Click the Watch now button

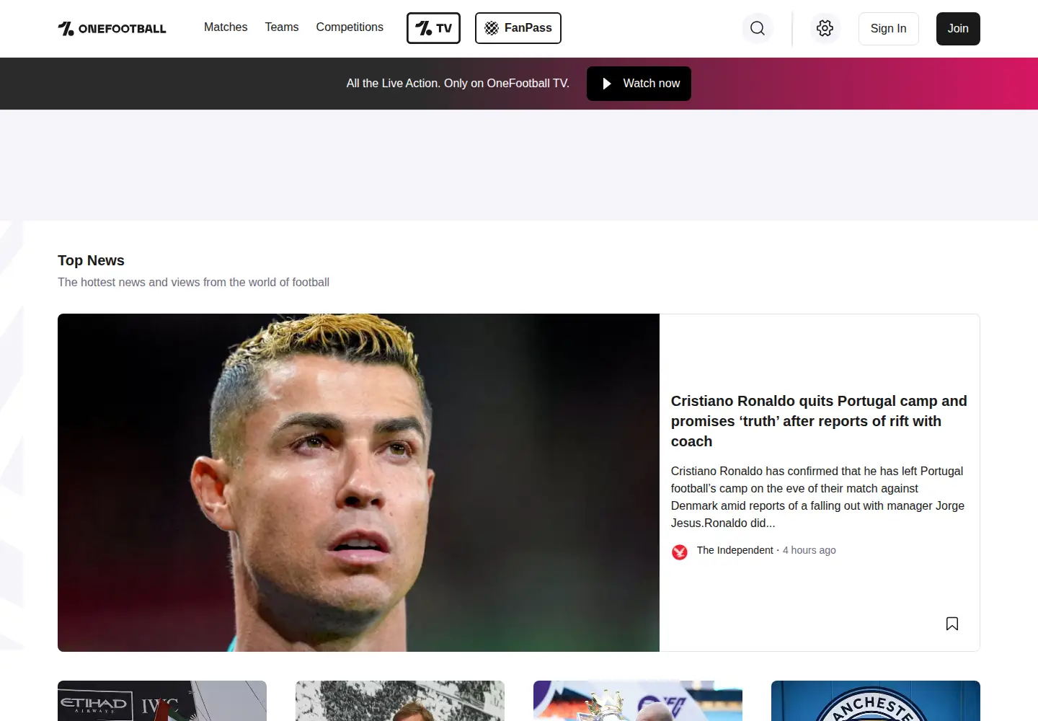pyautogui.click(x=639, y=84)
